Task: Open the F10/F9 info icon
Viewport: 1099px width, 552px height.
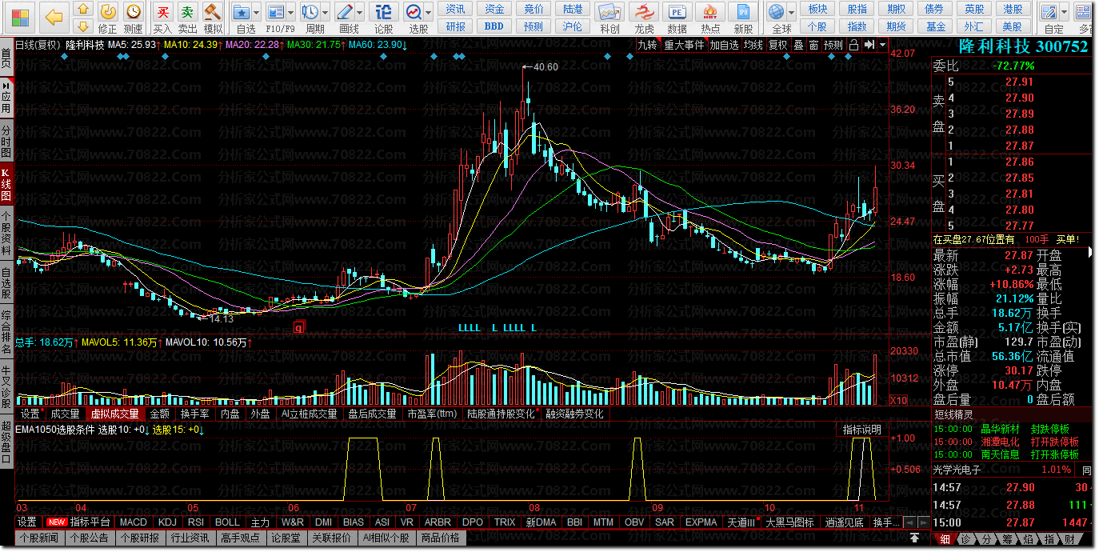Action: (x=276, y=12)
